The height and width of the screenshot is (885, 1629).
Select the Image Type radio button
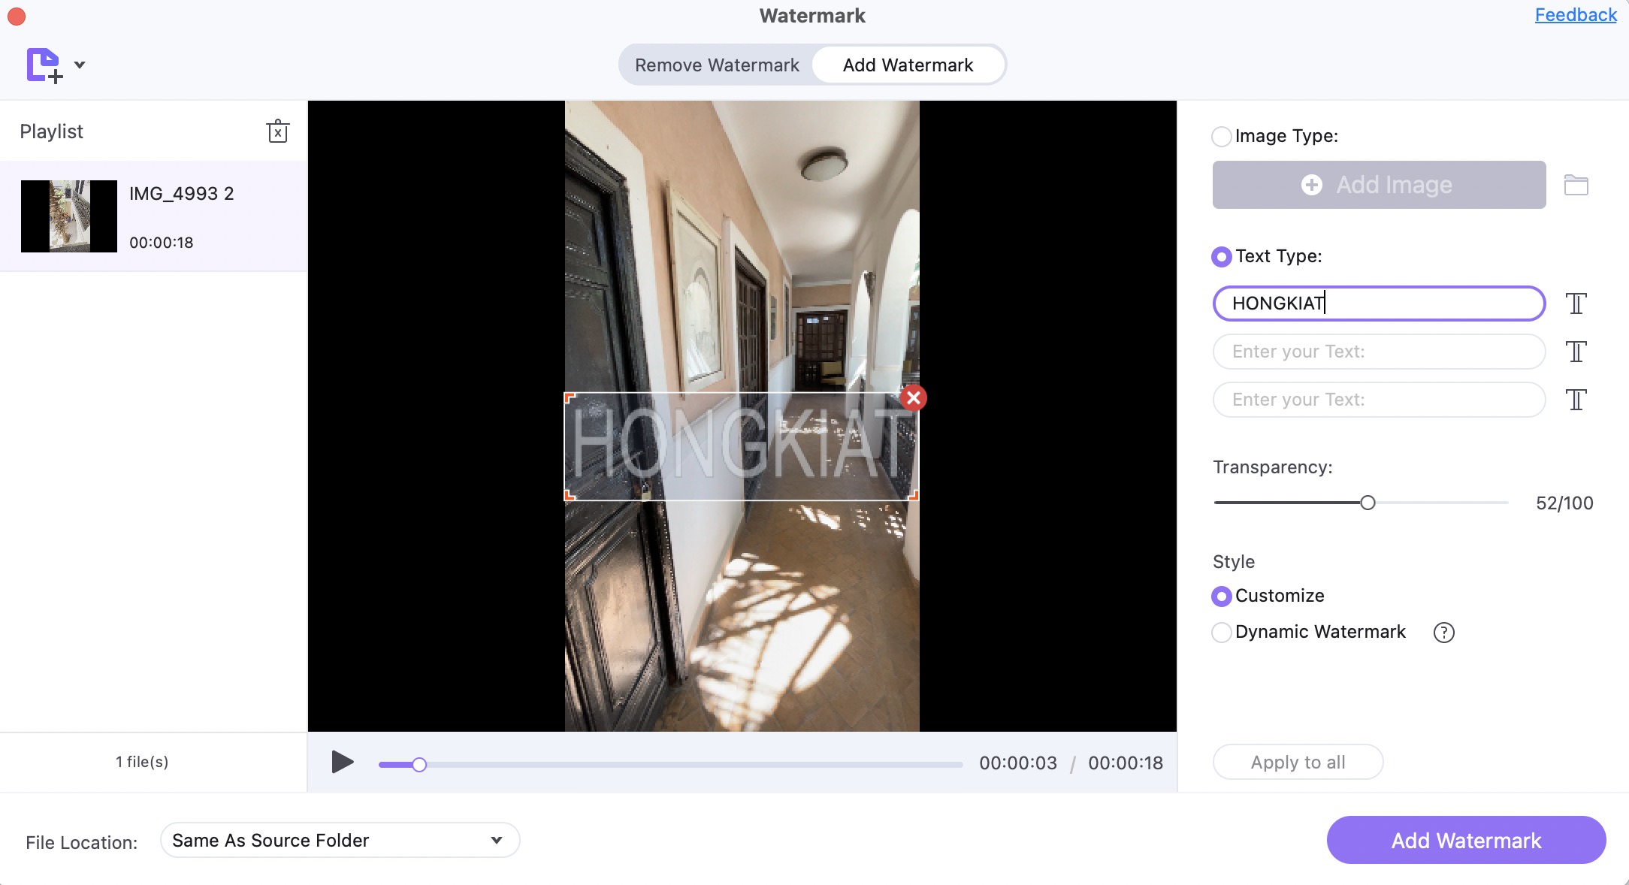1220,135
